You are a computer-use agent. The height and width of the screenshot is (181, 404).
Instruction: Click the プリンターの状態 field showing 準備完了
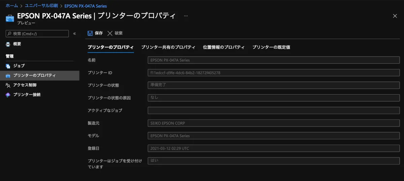tap(274, 85)
